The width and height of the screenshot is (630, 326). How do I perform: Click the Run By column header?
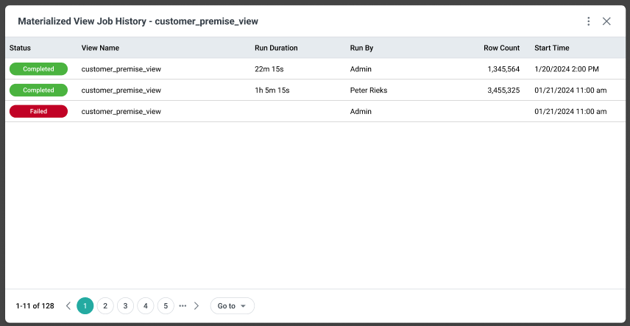click(361, 48)
